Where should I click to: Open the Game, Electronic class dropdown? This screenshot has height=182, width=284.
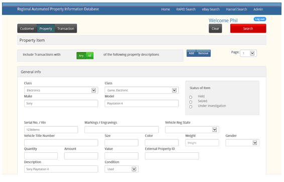pyautogui.click(x=141, y=90)
